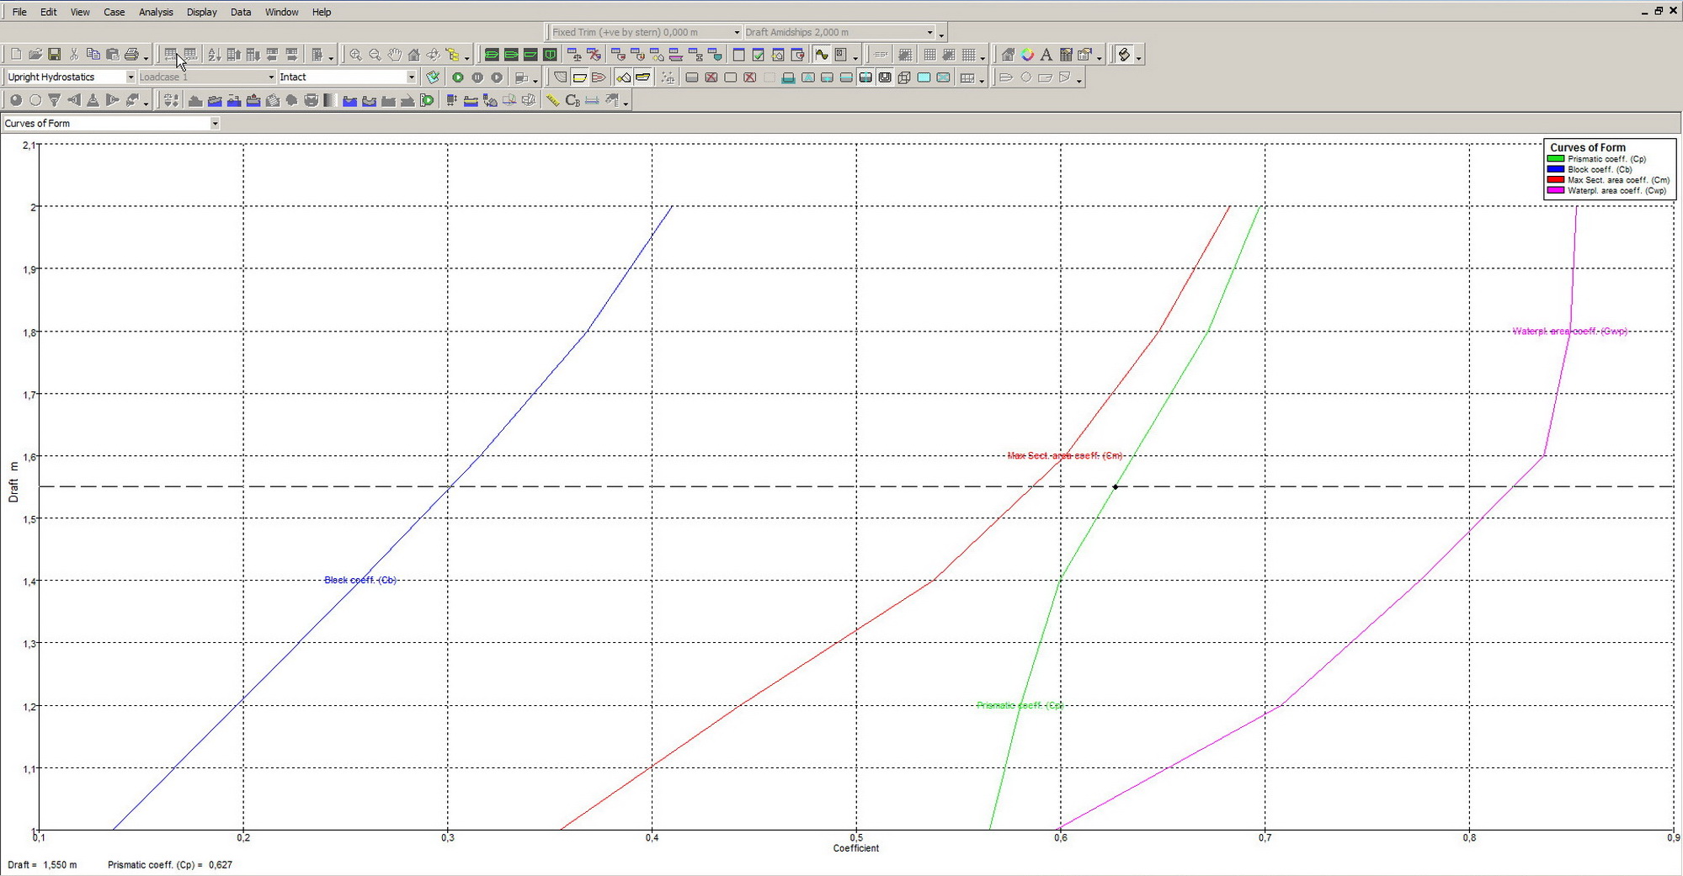
Task: Select the Rotate view tool
Action: click(x=433, y=55)
